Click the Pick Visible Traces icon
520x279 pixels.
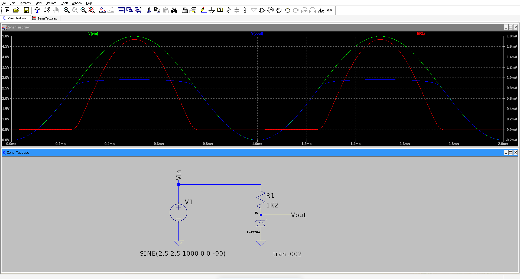click(102, 10)
